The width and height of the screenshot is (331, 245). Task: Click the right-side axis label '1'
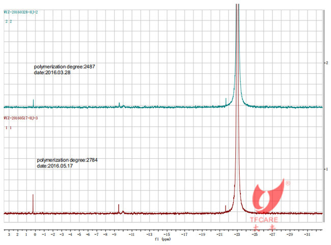[326, 169]
